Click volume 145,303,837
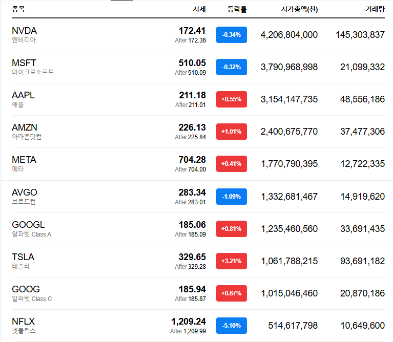 [x=360, y=35]
